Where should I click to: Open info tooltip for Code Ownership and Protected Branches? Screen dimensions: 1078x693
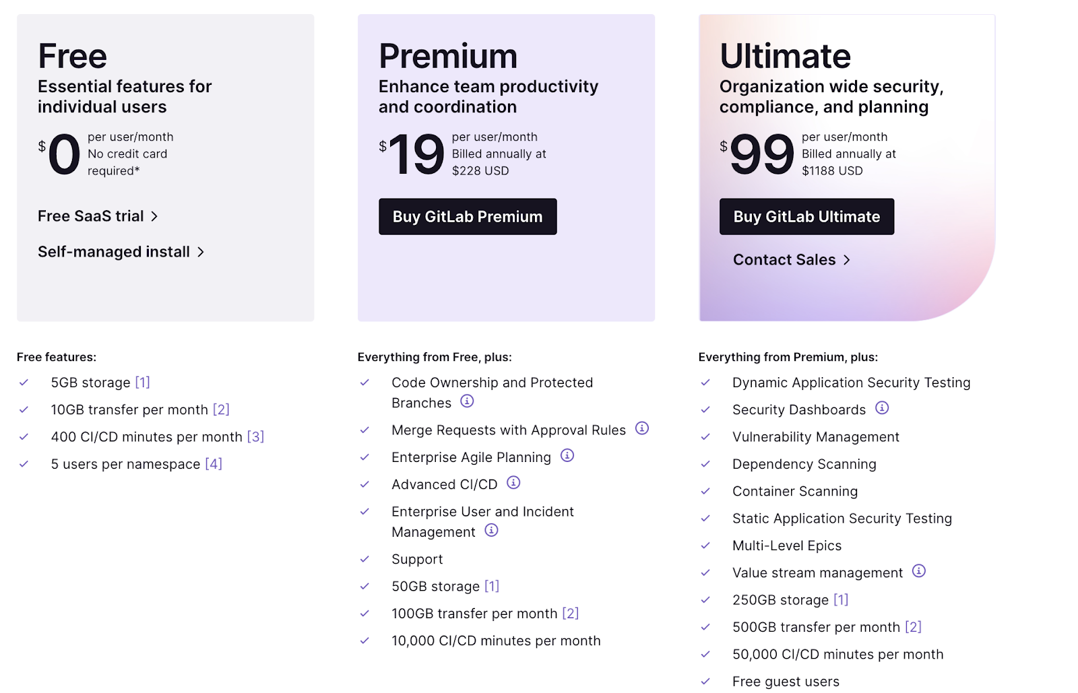pos(468,402)
